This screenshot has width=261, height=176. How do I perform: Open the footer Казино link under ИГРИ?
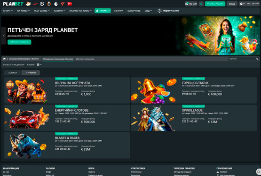92,172
